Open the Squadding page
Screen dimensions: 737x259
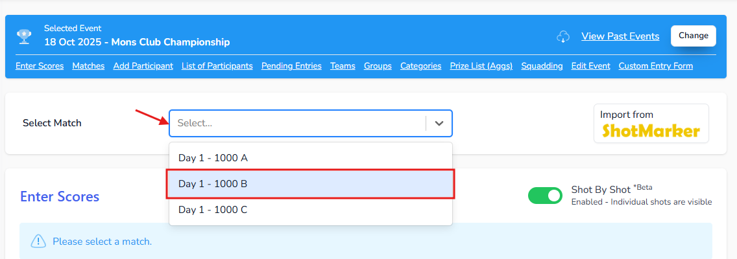542,66
